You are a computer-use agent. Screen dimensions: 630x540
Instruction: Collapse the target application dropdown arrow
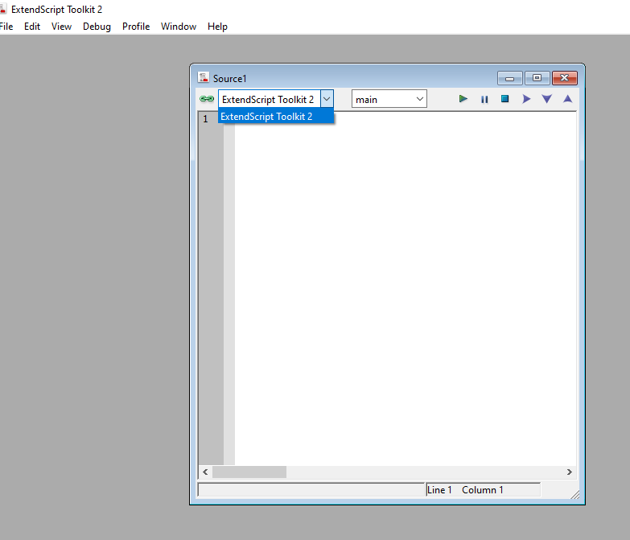point(327,99)
